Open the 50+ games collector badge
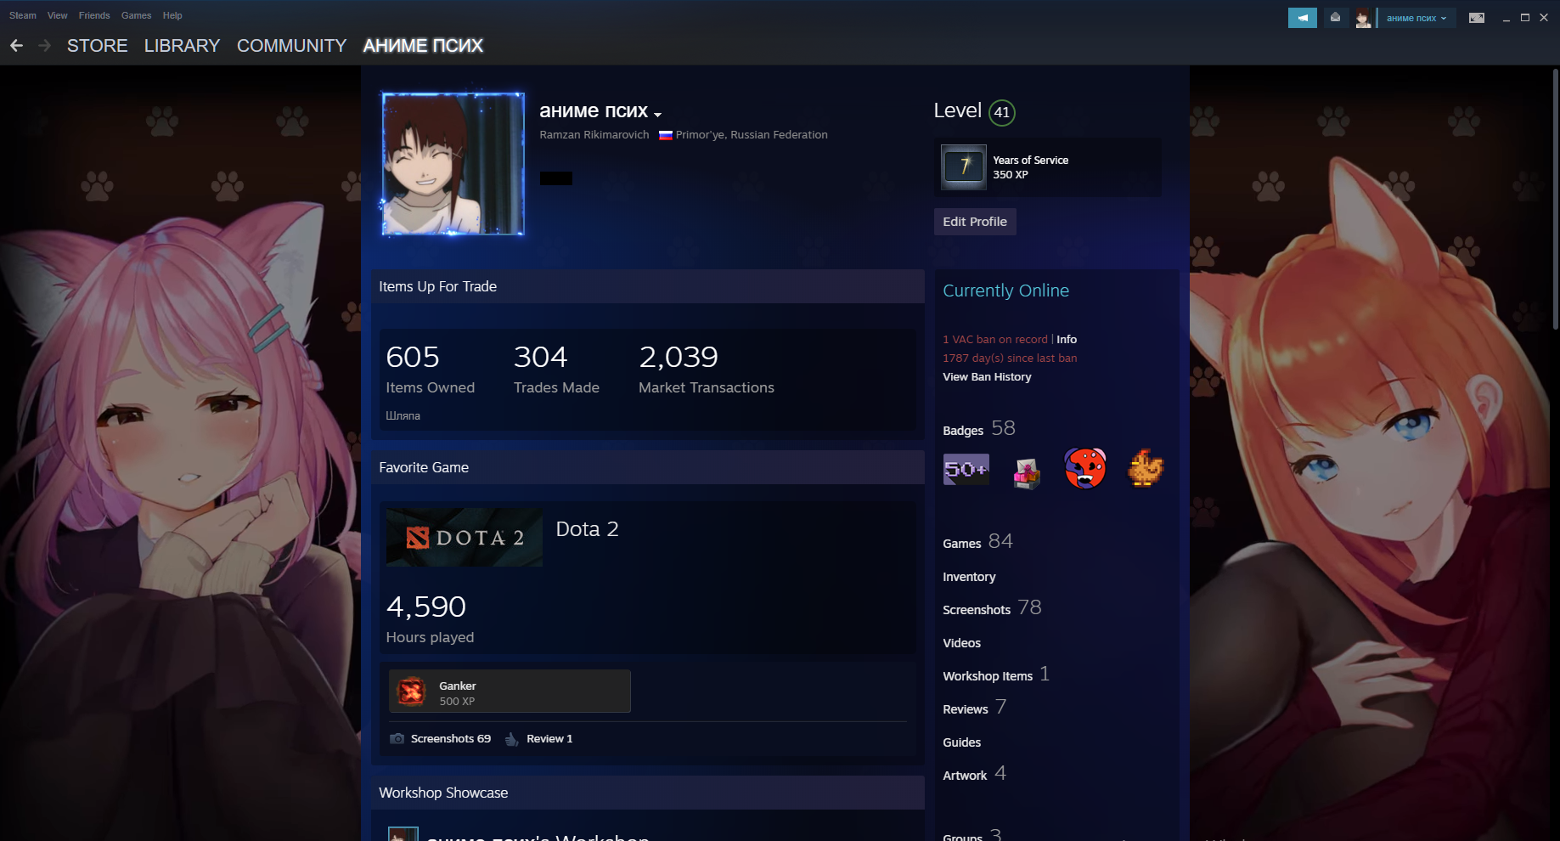The image size is (1560, 841). [x=966, y=469]
